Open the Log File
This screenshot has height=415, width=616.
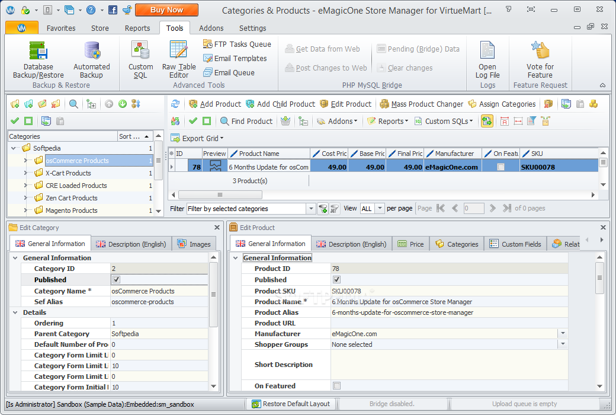pyautogui.click(x=487, y=60)
